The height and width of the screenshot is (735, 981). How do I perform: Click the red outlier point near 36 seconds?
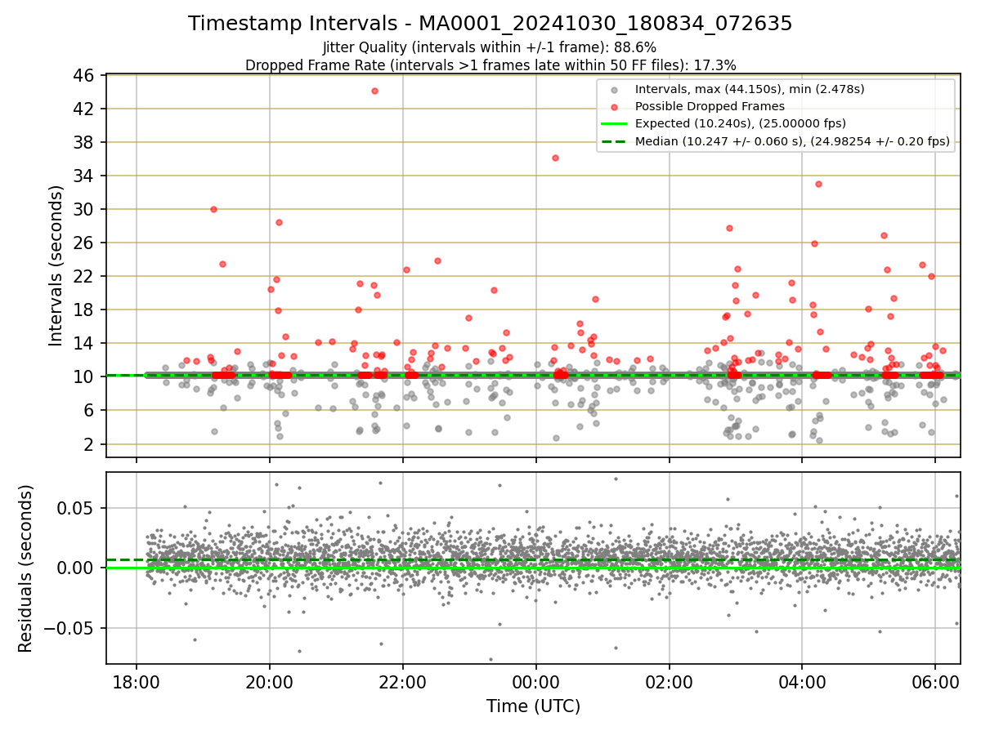(x=555, y=158)
